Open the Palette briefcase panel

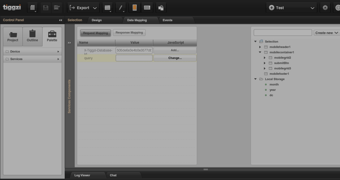coord(52,36)
